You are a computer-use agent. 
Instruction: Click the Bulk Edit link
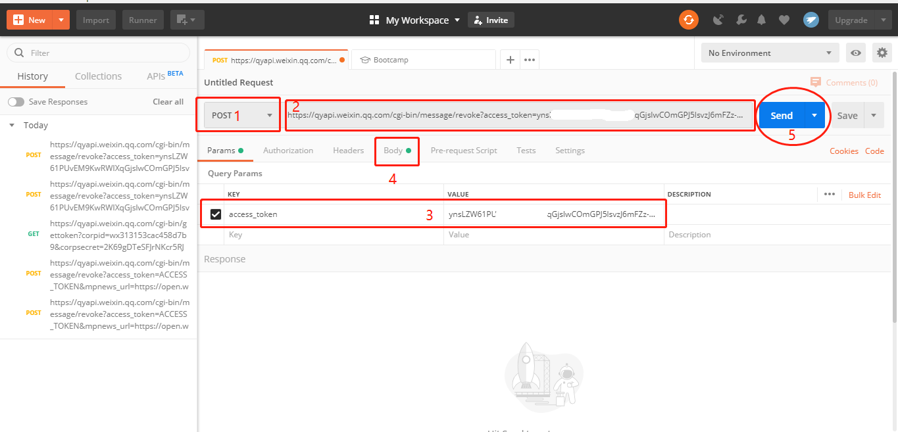point(864,195)
